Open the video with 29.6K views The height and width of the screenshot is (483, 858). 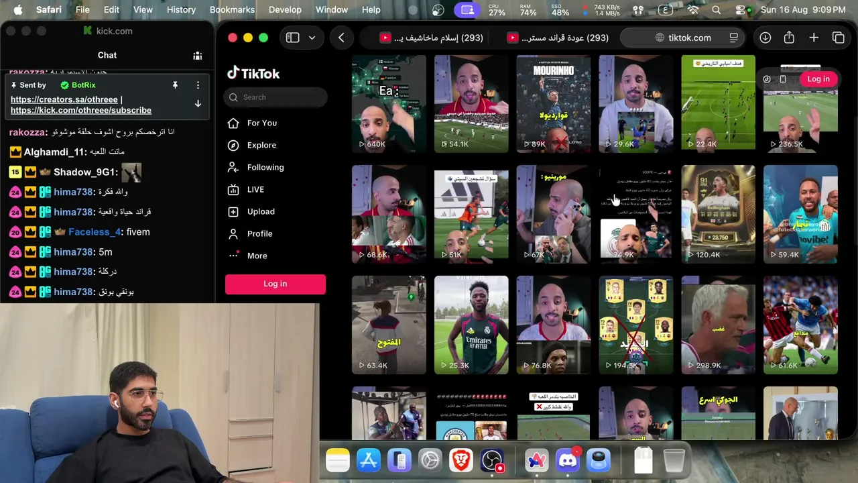[636, 104]
